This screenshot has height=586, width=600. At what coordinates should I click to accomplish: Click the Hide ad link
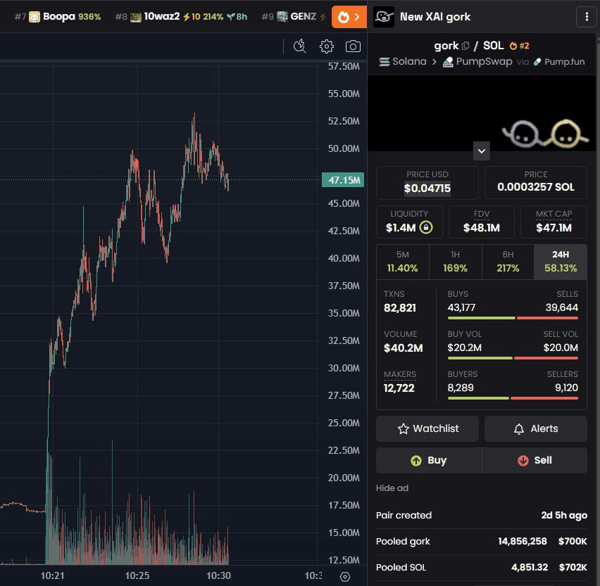coord(392,488)
